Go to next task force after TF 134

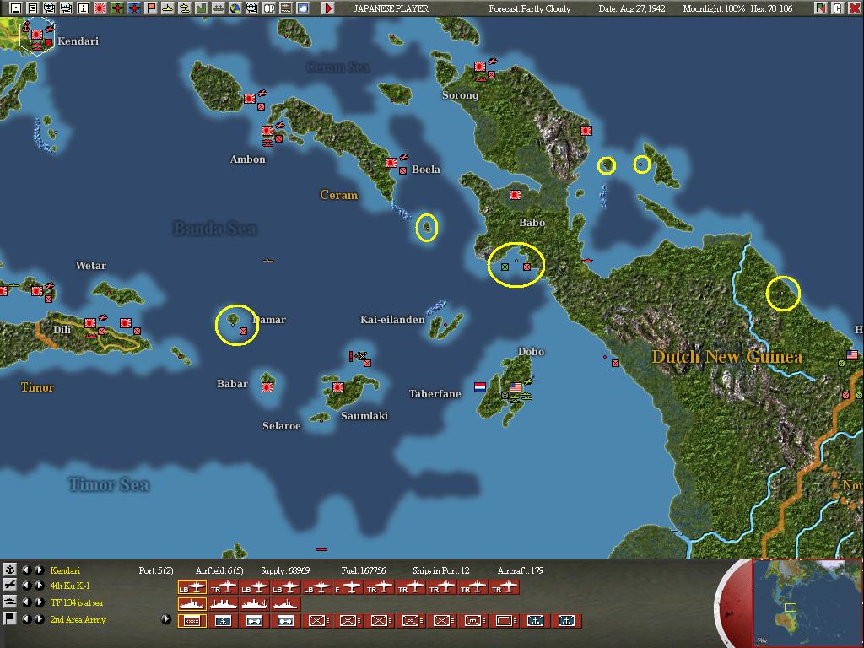[x=39, y=602]
